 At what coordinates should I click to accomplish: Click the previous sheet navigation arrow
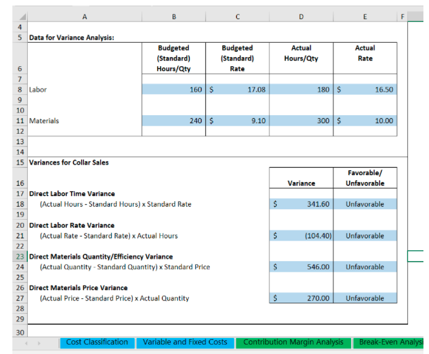pyautogui.click(x=26, y=343)
